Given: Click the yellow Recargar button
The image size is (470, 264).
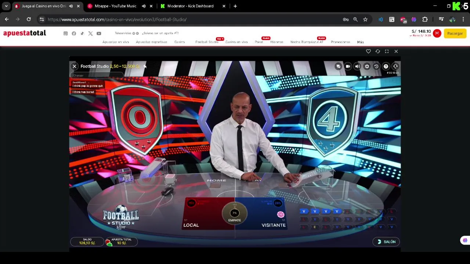Looking at the screenshot, I should [455, 33].
